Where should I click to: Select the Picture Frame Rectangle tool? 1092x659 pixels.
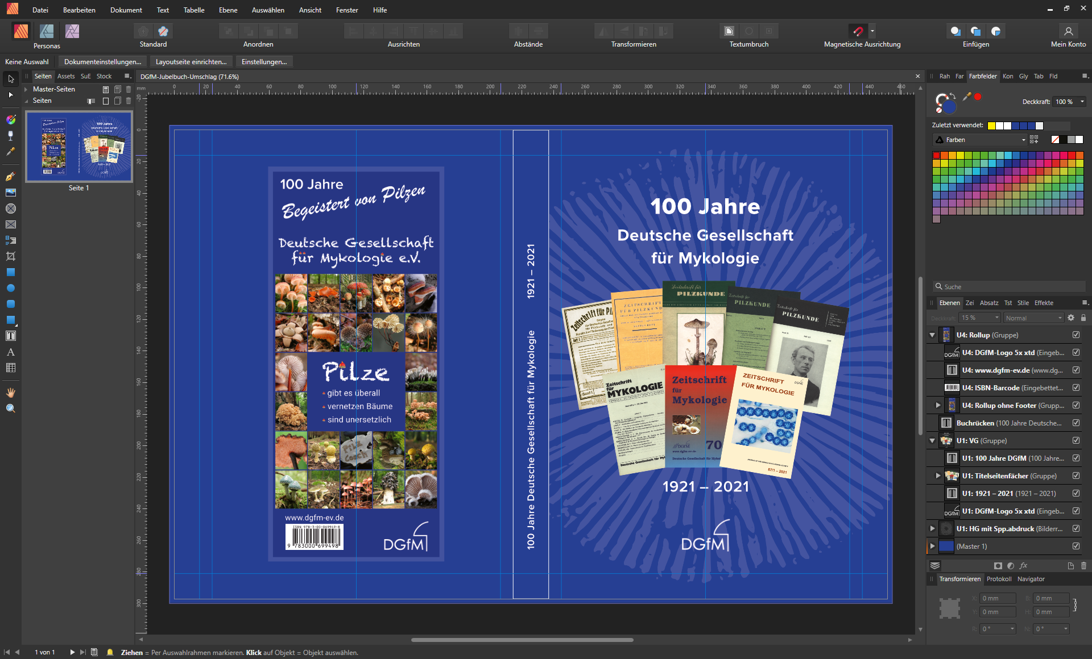coord(11,224)
